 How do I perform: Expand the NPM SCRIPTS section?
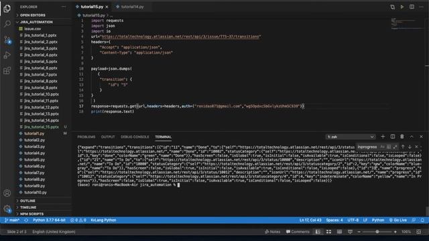point(32,214)
